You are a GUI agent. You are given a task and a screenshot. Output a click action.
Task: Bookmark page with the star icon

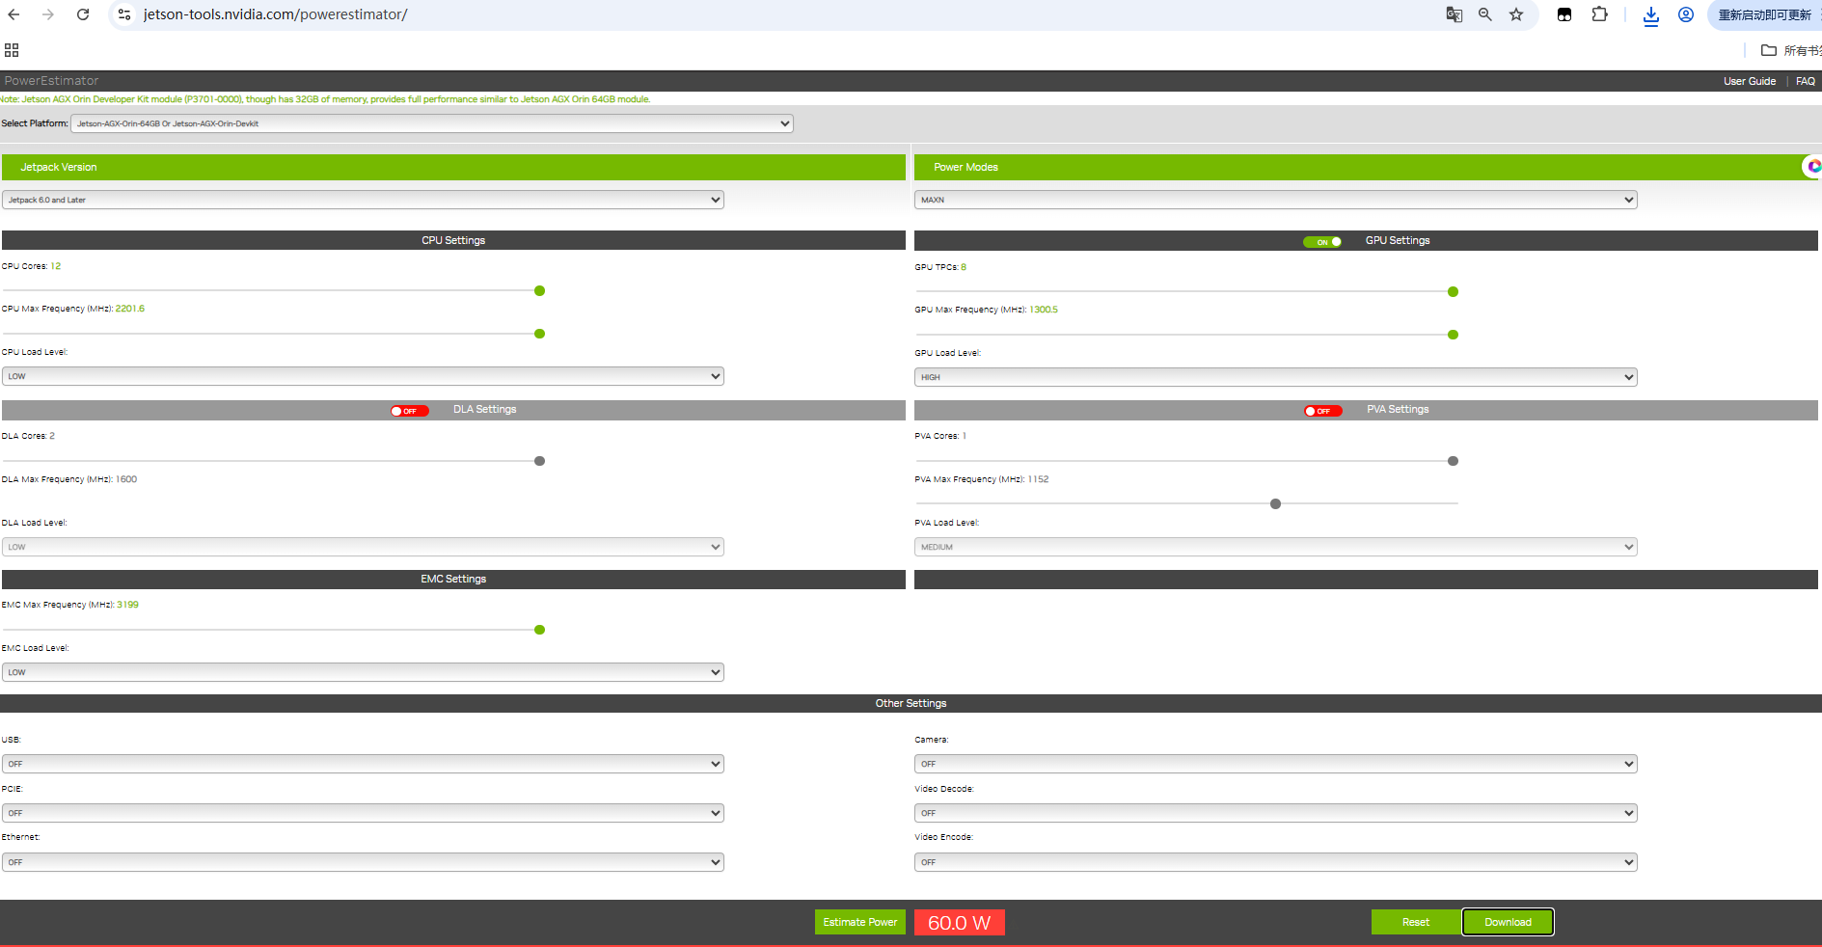[1516, 14]
